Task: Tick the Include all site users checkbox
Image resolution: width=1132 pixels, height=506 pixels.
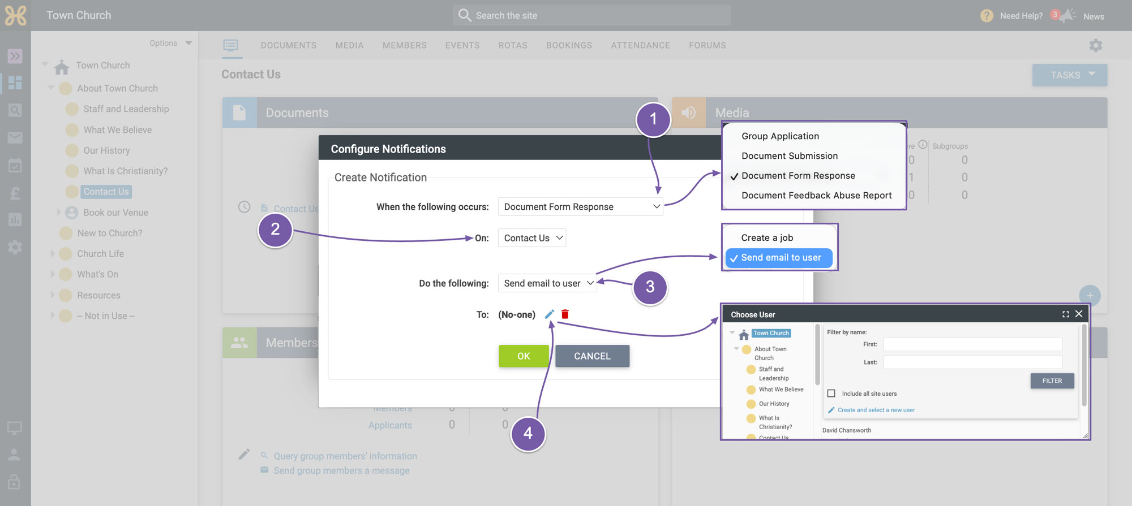Action: point(831,393)
